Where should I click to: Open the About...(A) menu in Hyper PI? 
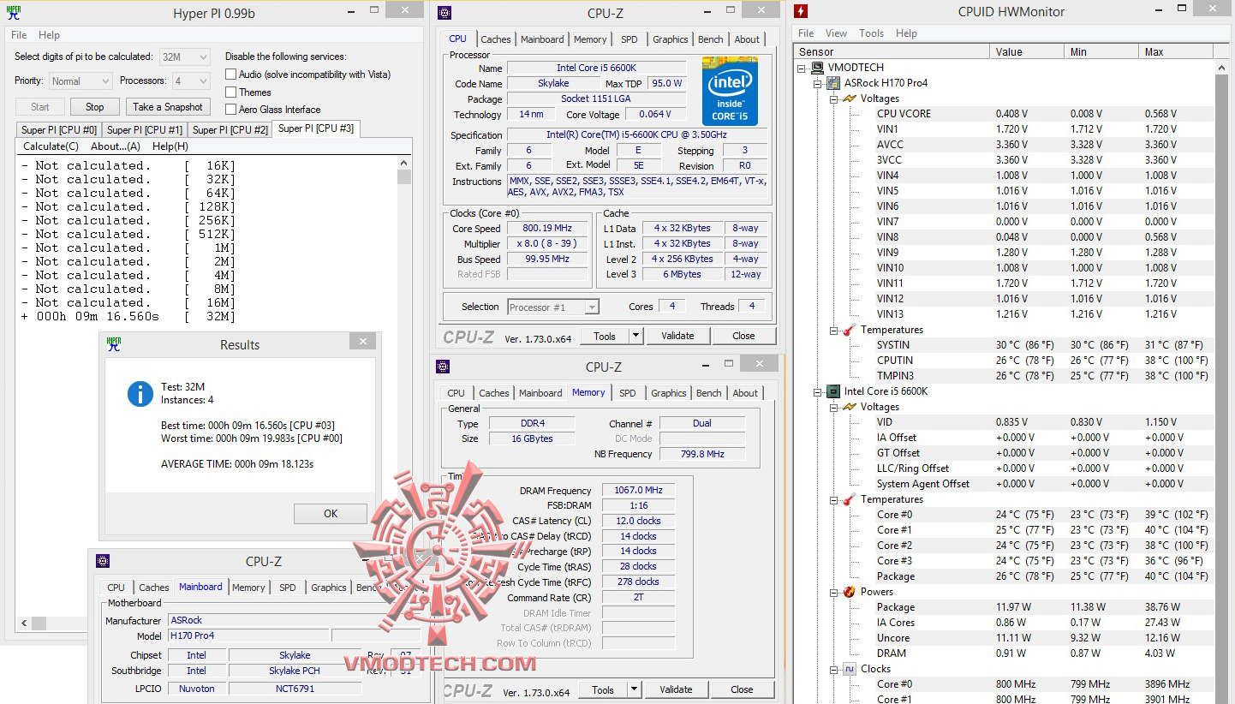116,146
